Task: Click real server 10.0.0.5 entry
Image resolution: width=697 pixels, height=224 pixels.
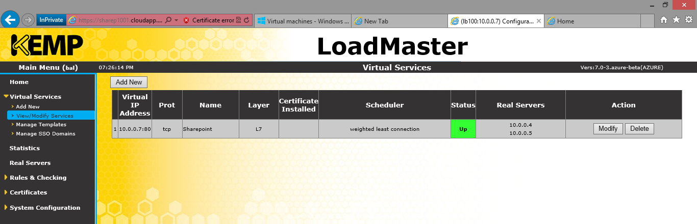Action: click(x=520, y=133)
